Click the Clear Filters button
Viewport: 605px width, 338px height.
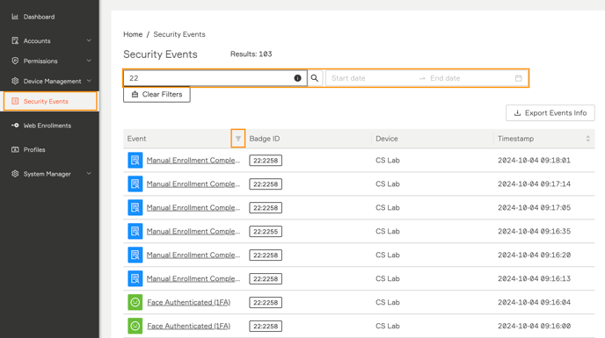tap(157, 95)
